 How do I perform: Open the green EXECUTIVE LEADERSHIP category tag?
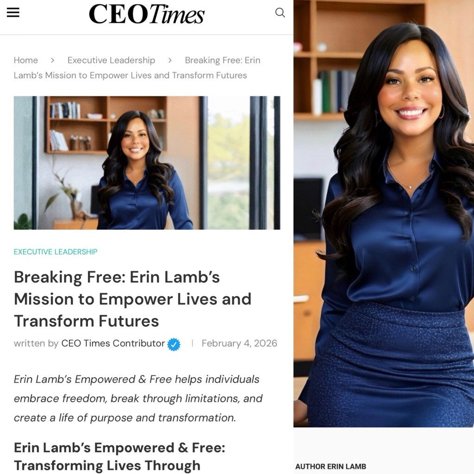coord(56,252)
